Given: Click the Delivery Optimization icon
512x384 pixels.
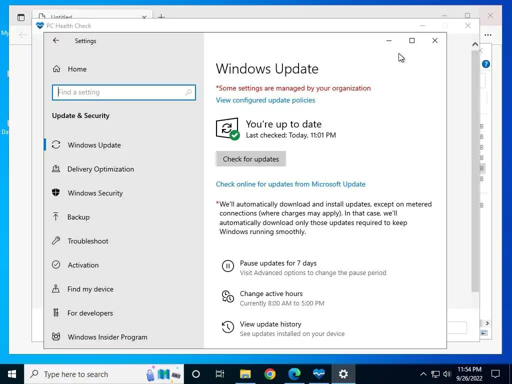Looking at the screenshot, I should point(56,169).
